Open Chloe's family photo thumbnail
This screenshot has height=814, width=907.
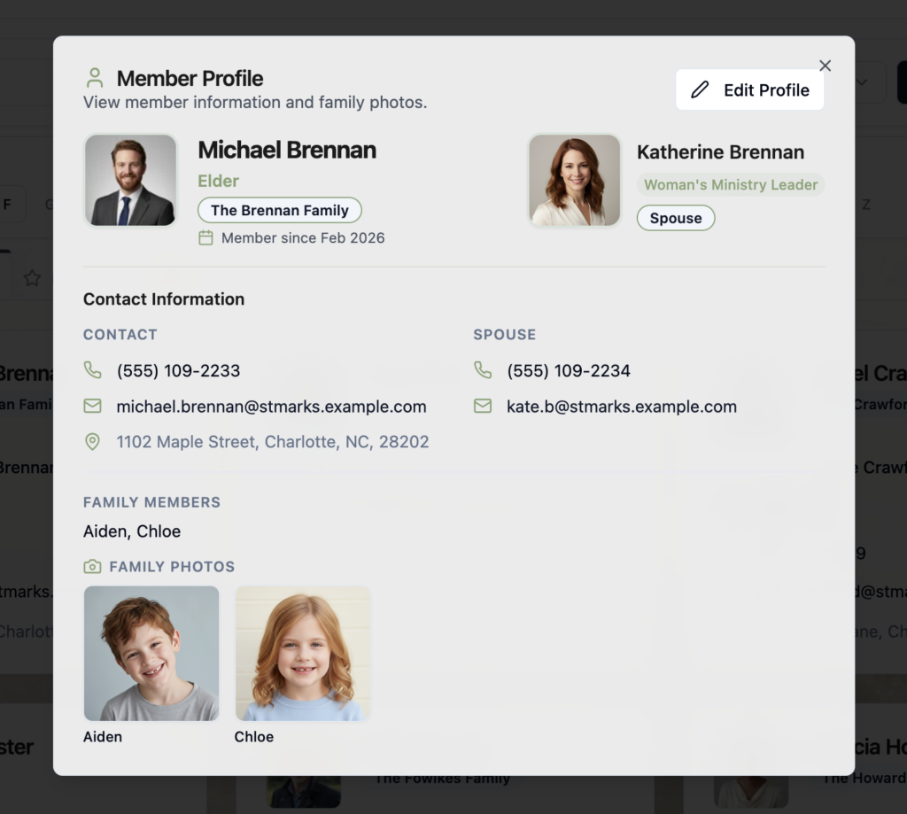(303, 653)
